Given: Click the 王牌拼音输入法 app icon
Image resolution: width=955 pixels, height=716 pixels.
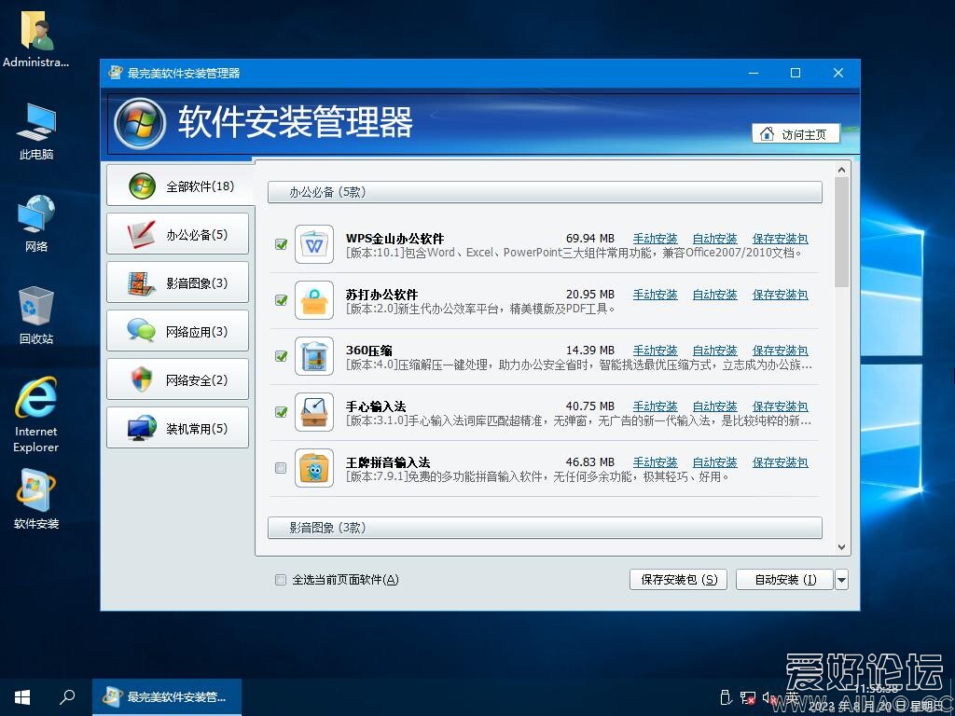Looking at the screenshot, I should tap(313, 468).
